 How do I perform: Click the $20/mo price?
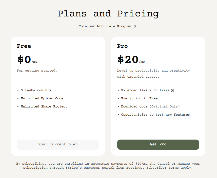click(x=131, y=60)
